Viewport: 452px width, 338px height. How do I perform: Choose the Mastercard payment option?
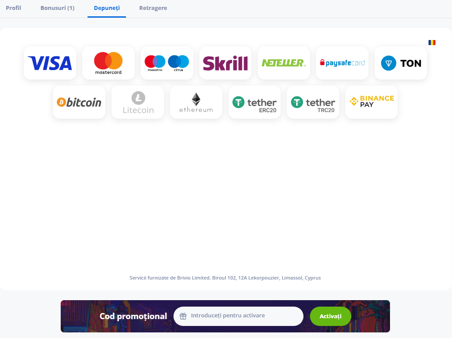[108, 63]
